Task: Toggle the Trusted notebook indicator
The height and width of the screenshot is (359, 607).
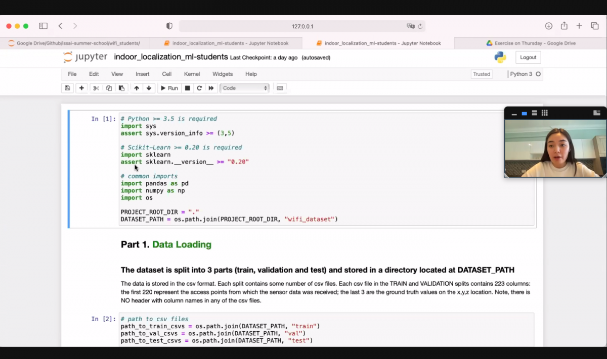Action: pyautogui.click(x=481, y=74)
